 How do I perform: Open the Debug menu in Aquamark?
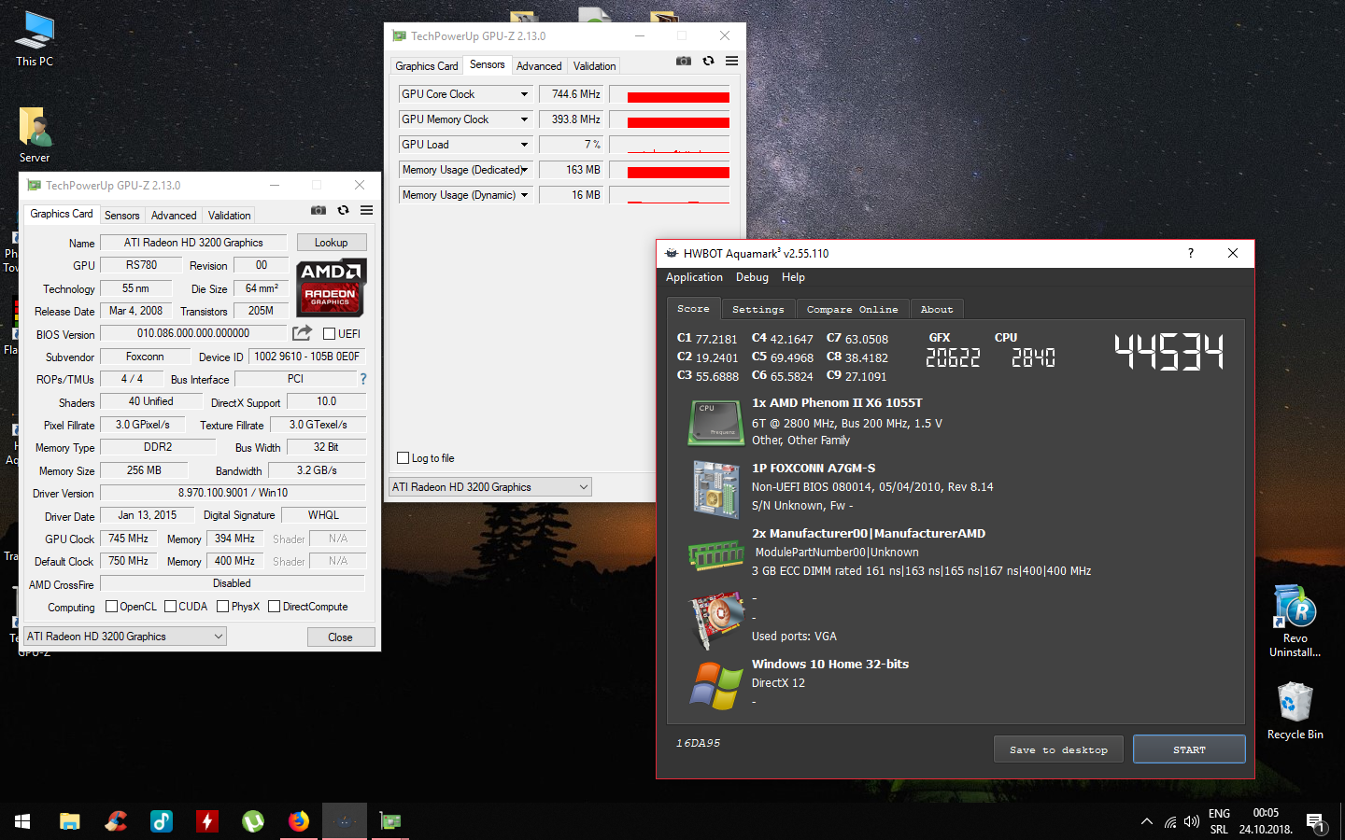752,277
